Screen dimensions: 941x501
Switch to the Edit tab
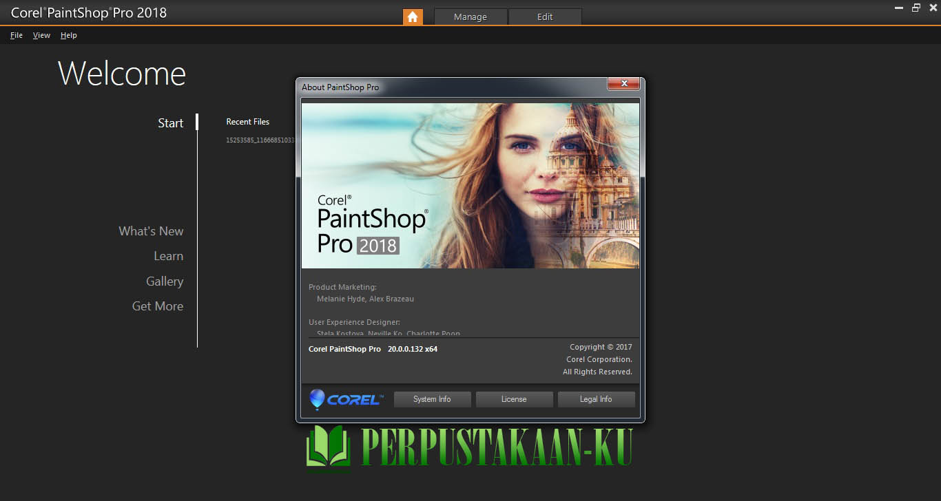point(545,17)
